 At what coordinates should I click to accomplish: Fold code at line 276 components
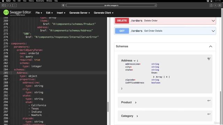click(x=9, y=43)
